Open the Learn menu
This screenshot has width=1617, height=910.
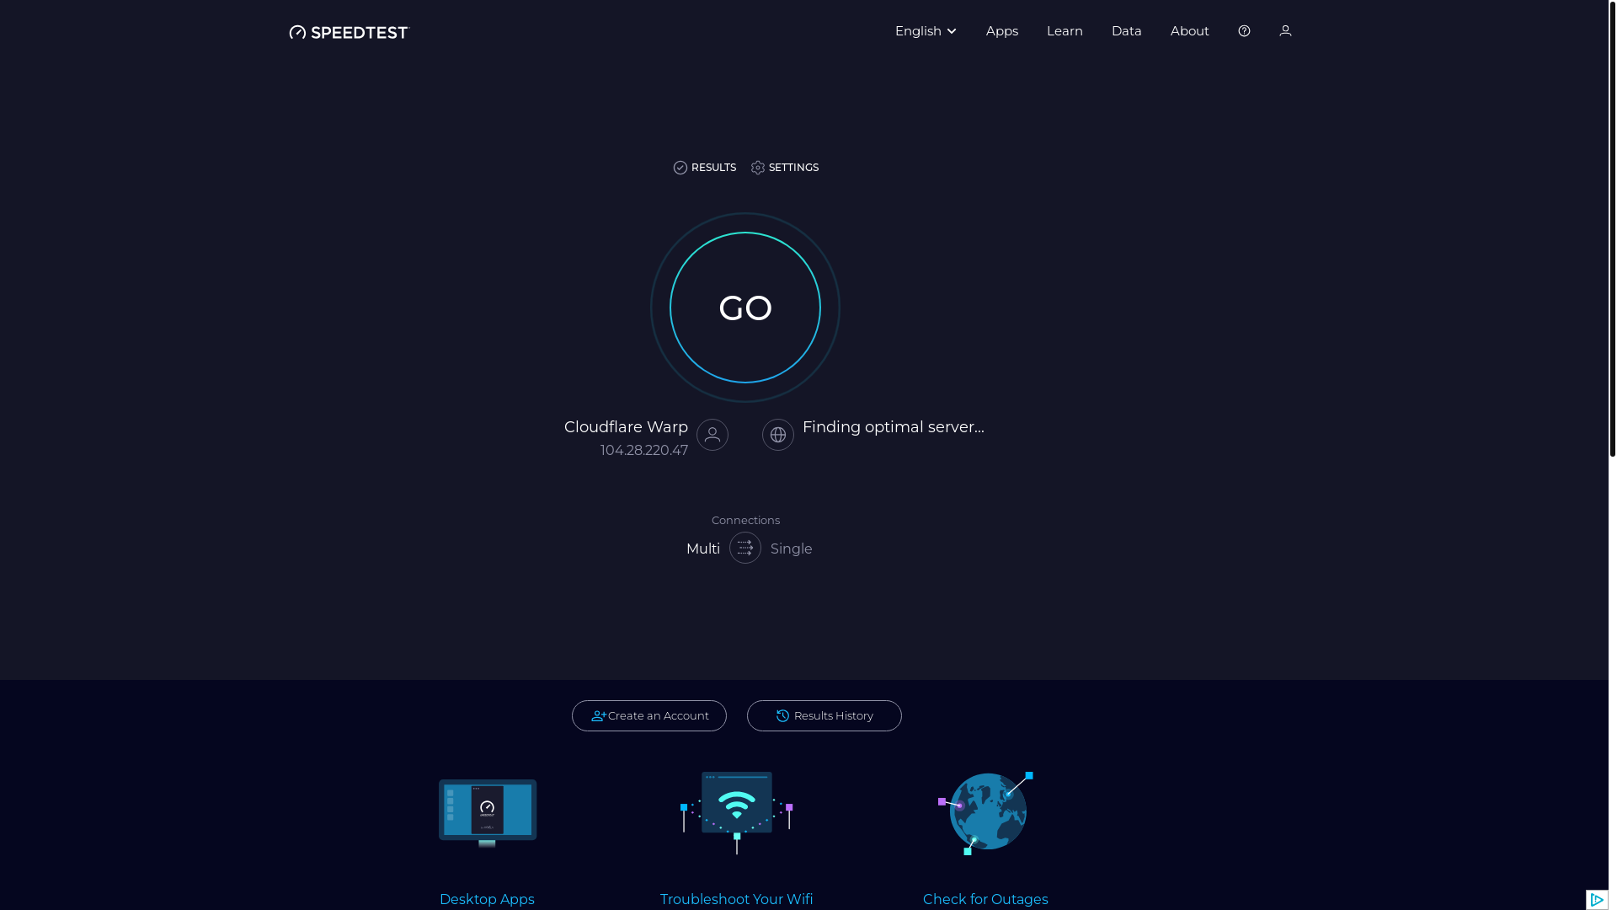pos(1065,31)
